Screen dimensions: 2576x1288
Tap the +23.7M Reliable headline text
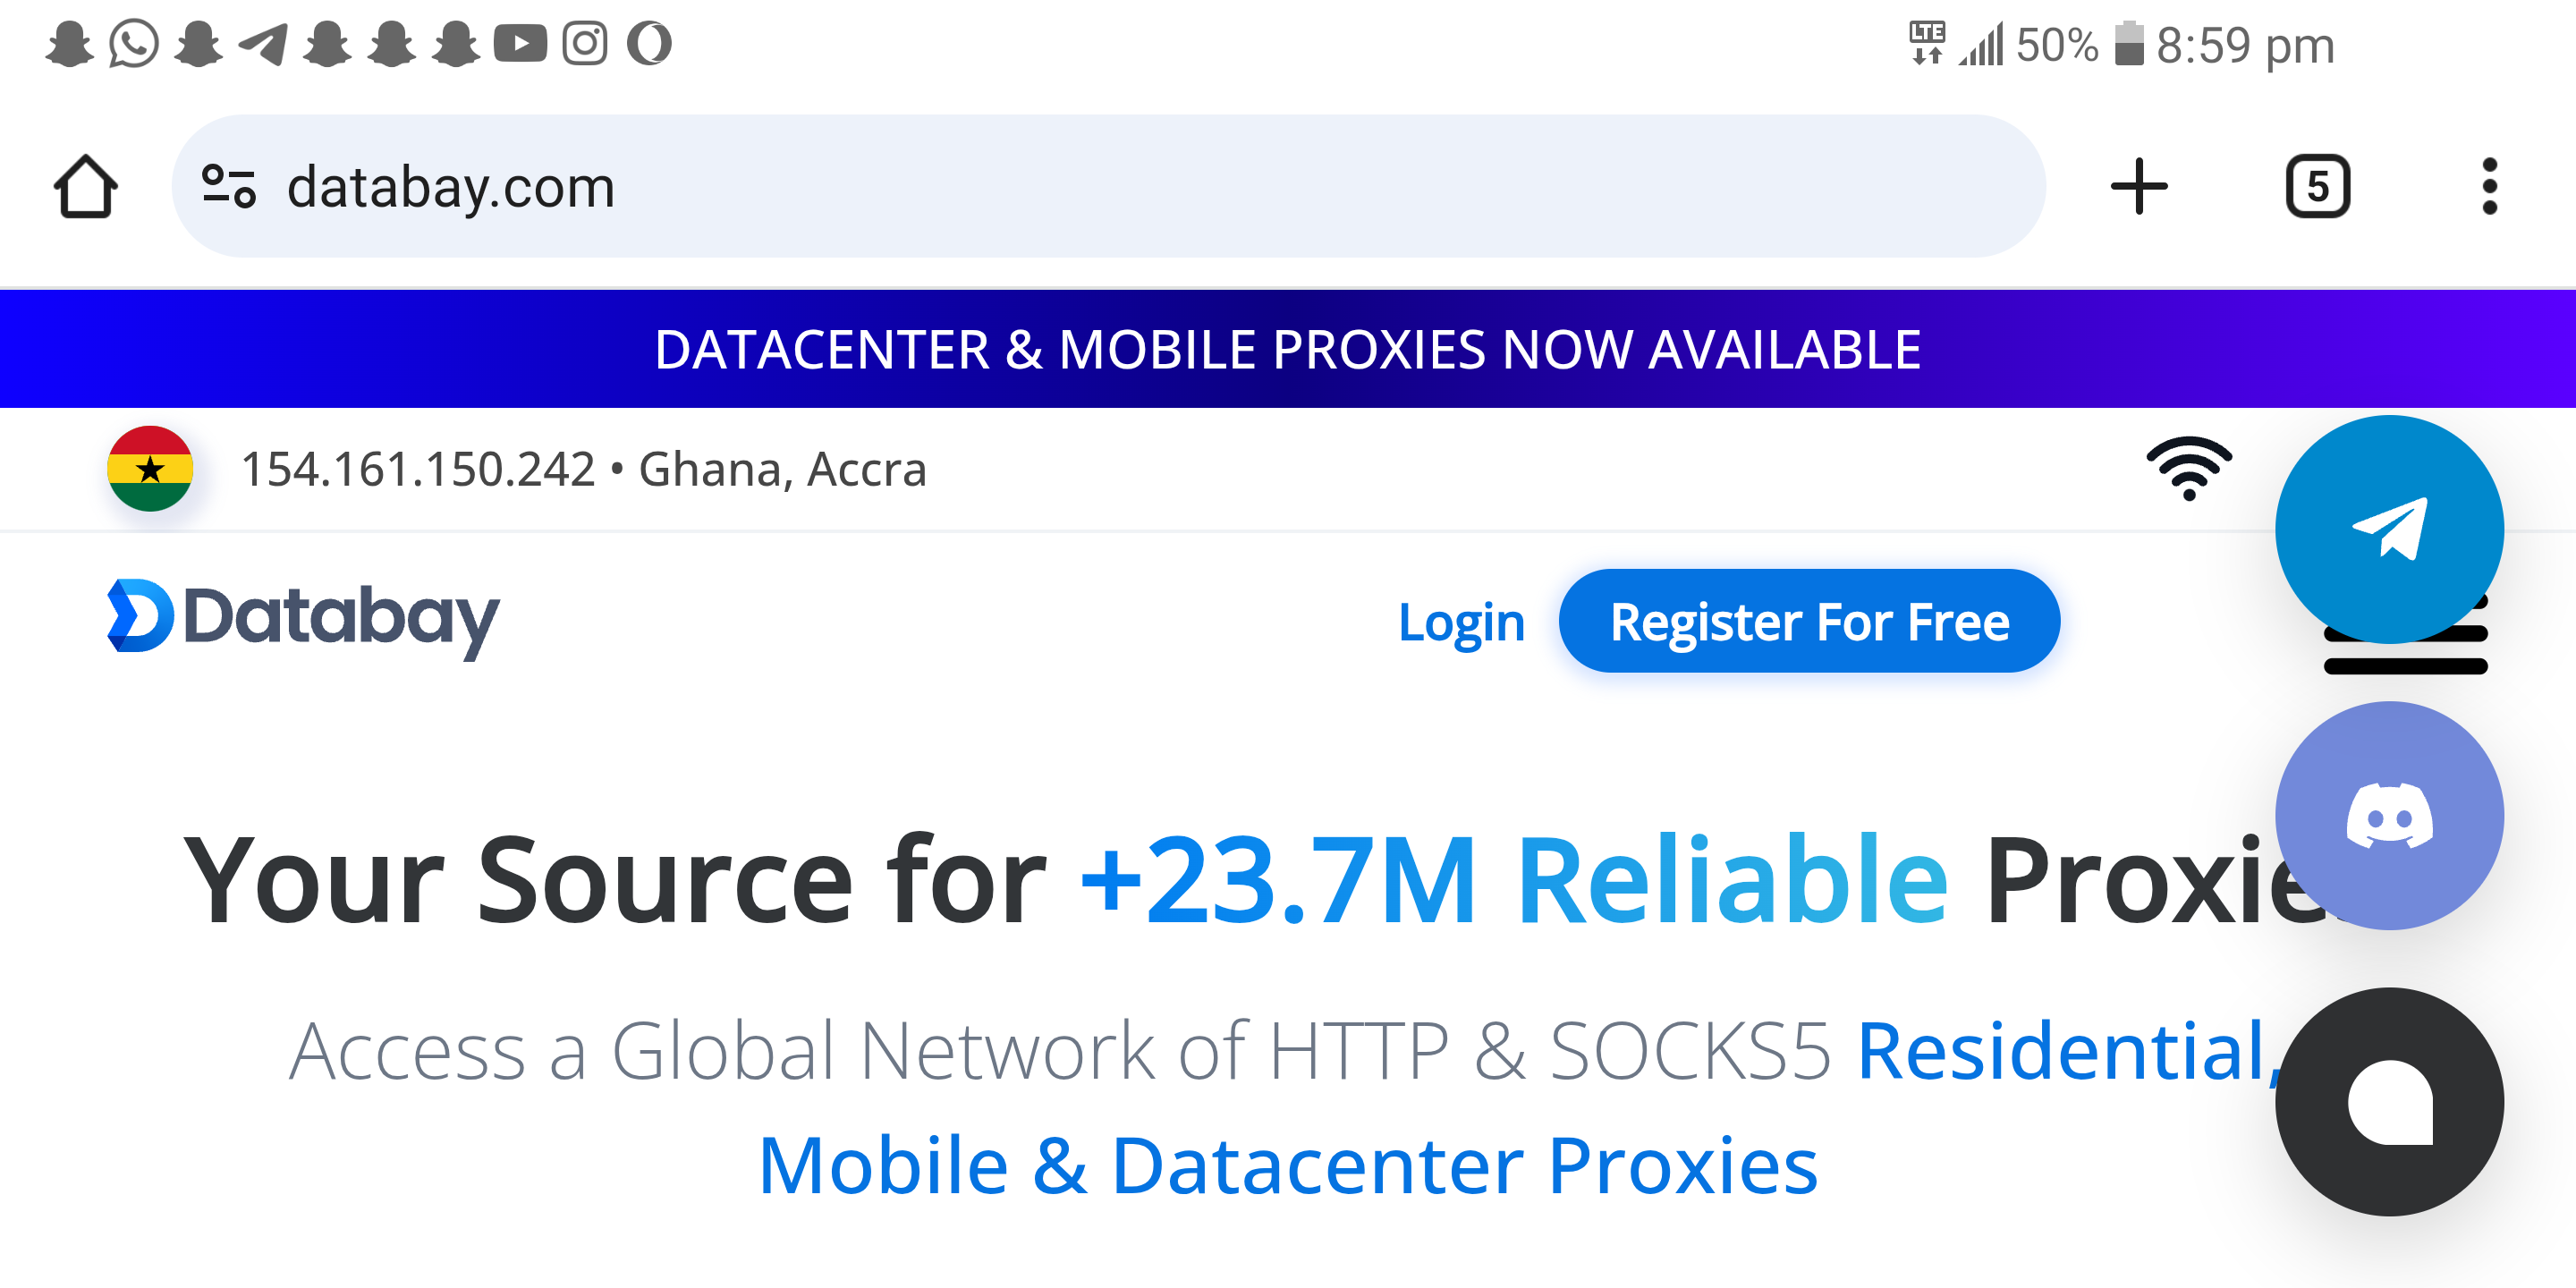pos(1513,880)
